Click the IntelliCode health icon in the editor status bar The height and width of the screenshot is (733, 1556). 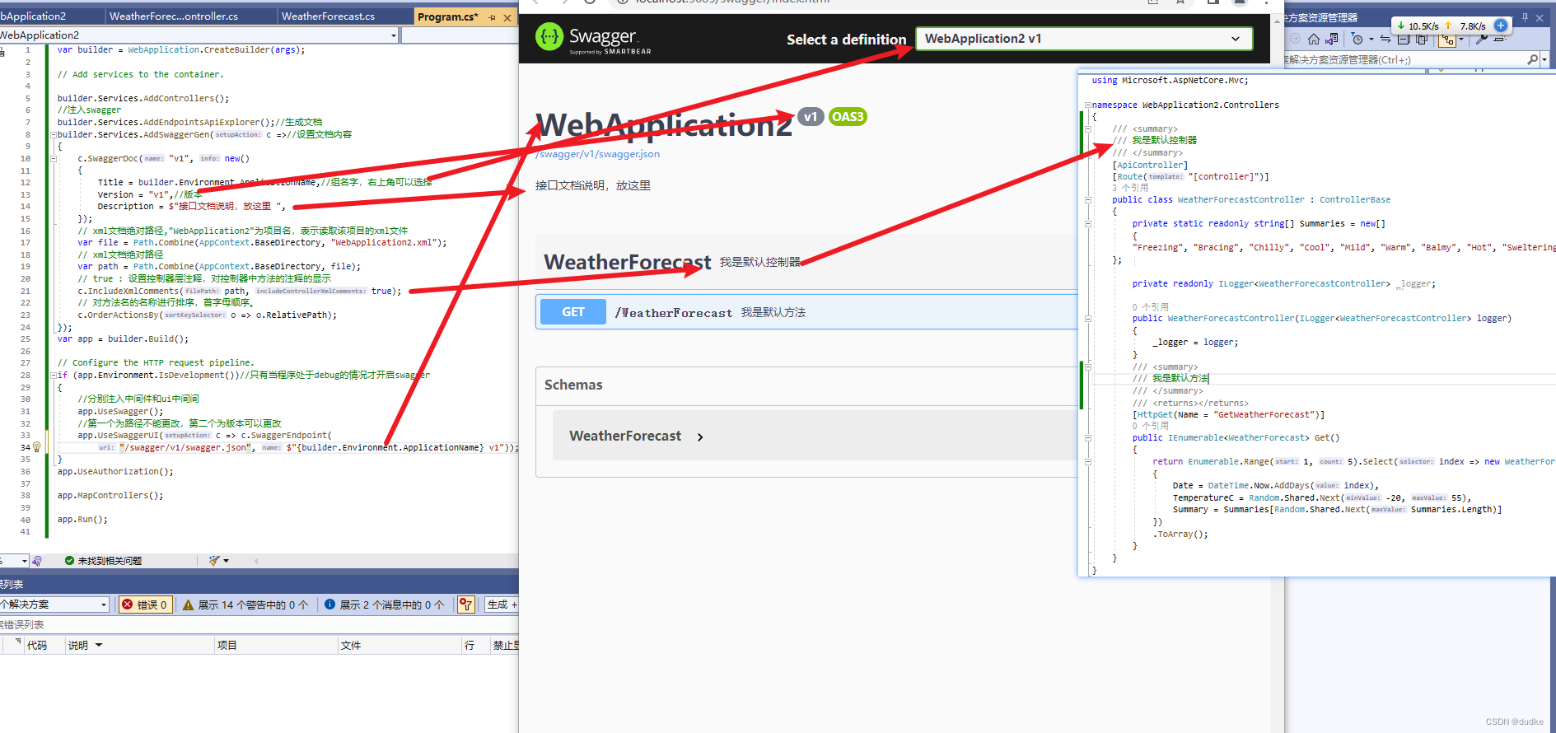[x=37, y=561]
